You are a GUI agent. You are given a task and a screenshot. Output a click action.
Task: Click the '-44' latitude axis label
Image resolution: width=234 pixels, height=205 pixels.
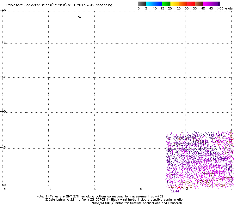(x=3, y=77)
